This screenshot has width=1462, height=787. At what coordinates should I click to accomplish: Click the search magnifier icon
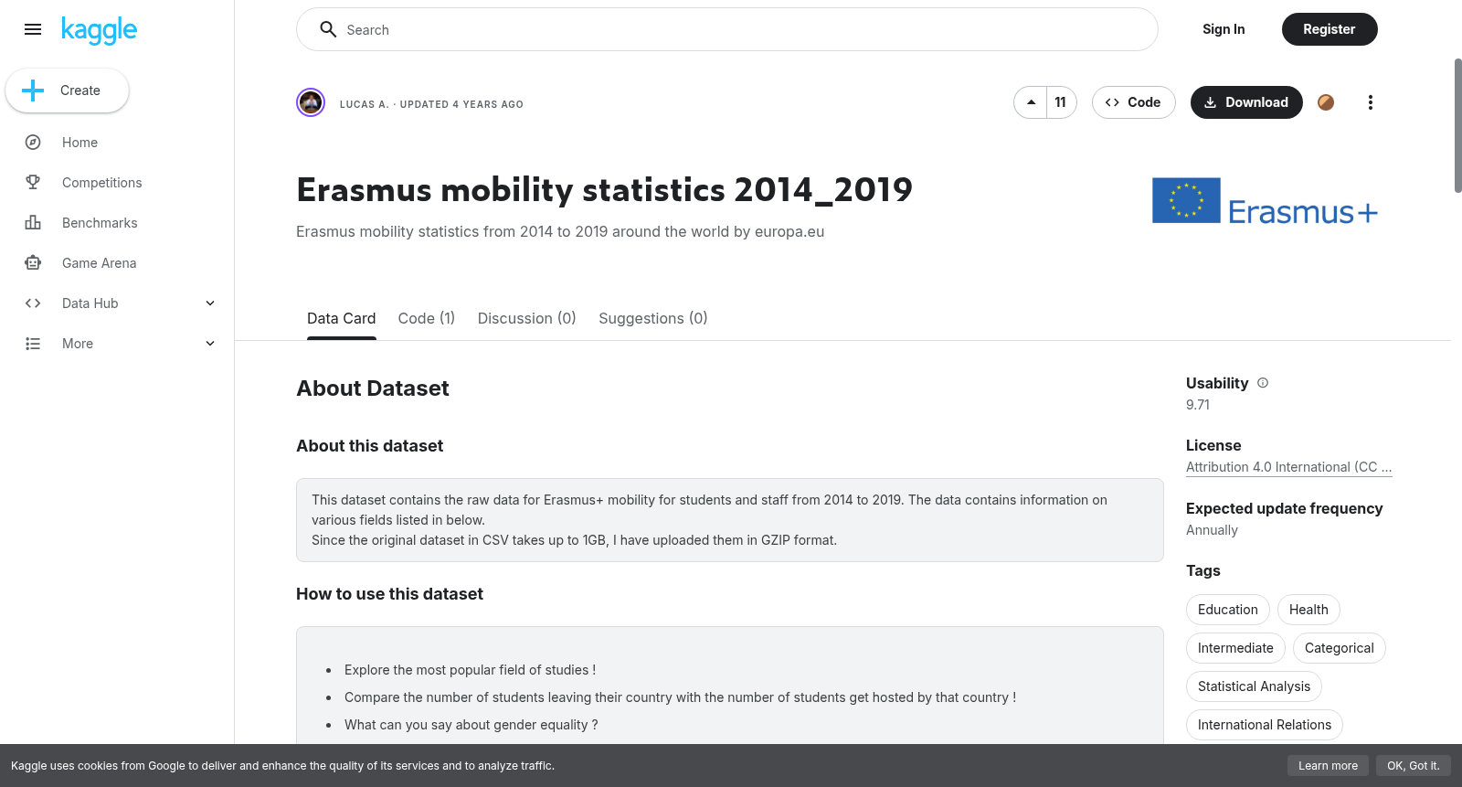pyautogui.click(x=328, y=29)
